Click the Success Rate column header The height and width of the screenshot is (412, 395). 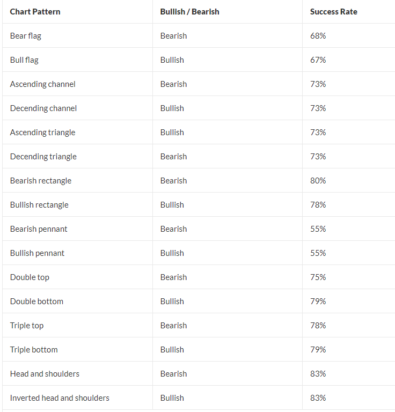(333, 12)
